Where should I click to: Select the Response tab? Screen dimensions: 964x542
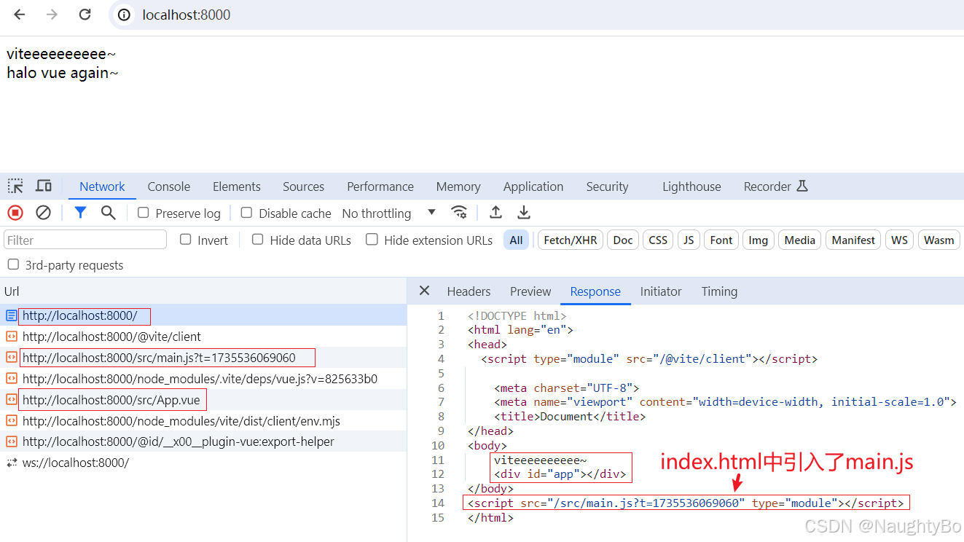pyautogui.click(x=595, y=291)
